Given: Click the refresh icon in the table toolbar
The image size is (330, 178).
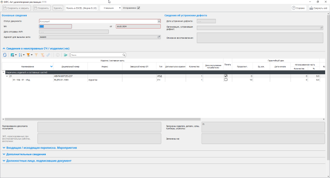Looking at the screenshot, I should (5, 55).
